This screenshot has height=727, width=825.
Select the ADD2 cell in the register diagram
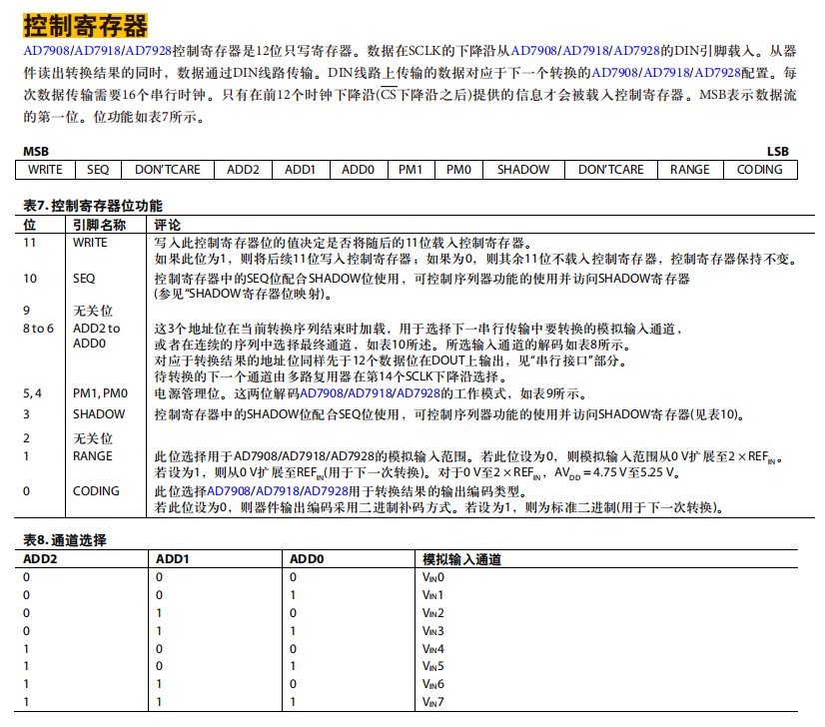click(243, 170)
